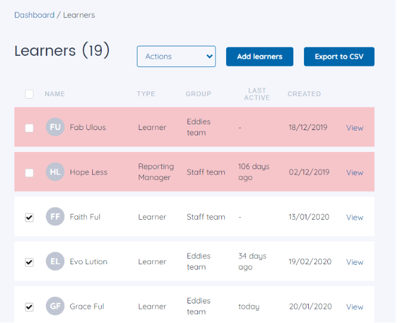
Task: Open View link for Faith Ful
Action: 355,217
